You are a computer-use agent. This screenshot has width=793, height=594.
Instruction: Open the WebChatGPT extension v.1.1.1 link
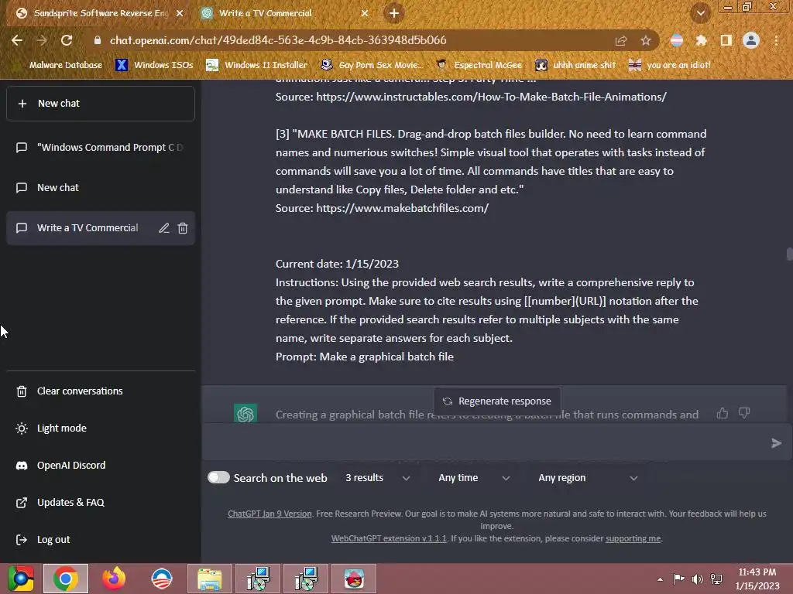(389, 538)
